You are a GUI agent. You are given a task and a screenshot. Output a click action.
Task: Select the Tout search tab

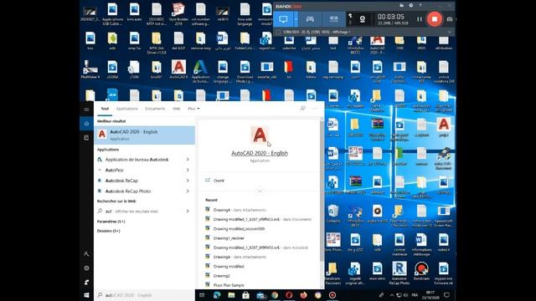105,109
